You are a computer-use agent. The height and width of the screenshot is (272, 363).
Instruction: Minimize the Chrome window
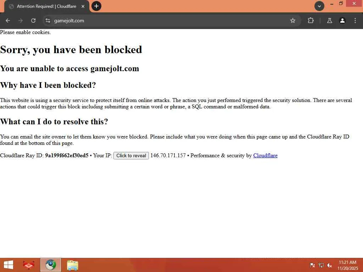tap(332, 4)
